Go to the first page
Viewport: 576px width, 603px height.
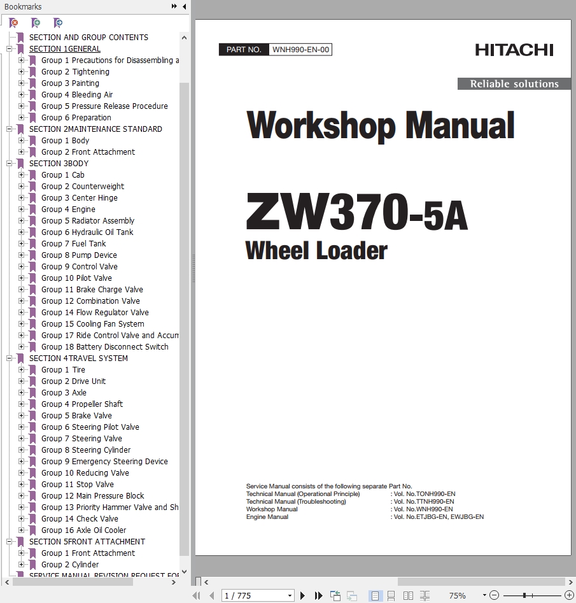(196, 596)
